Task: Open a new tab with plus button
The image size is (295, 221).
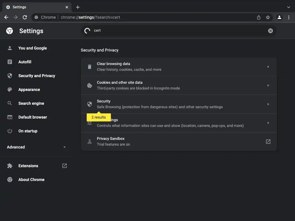Action: coord(78,7)
